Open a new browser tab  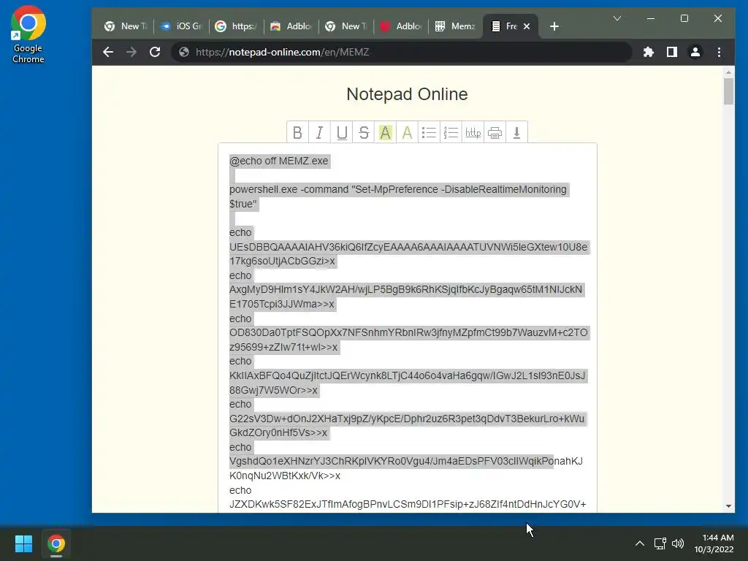[x=554, y=26]
